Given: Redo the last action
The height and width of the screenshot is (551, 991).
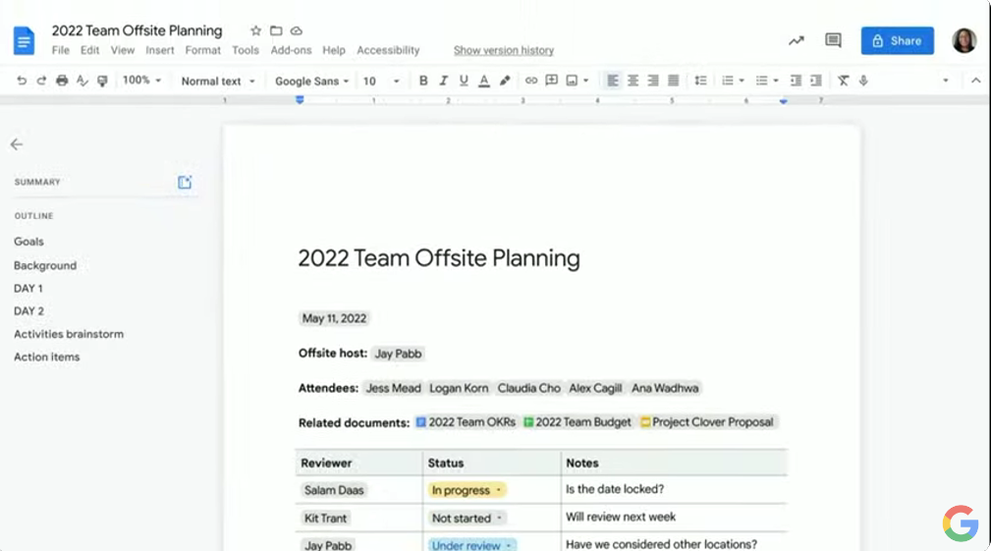Looking at the screenshot, I should point(41,81).
